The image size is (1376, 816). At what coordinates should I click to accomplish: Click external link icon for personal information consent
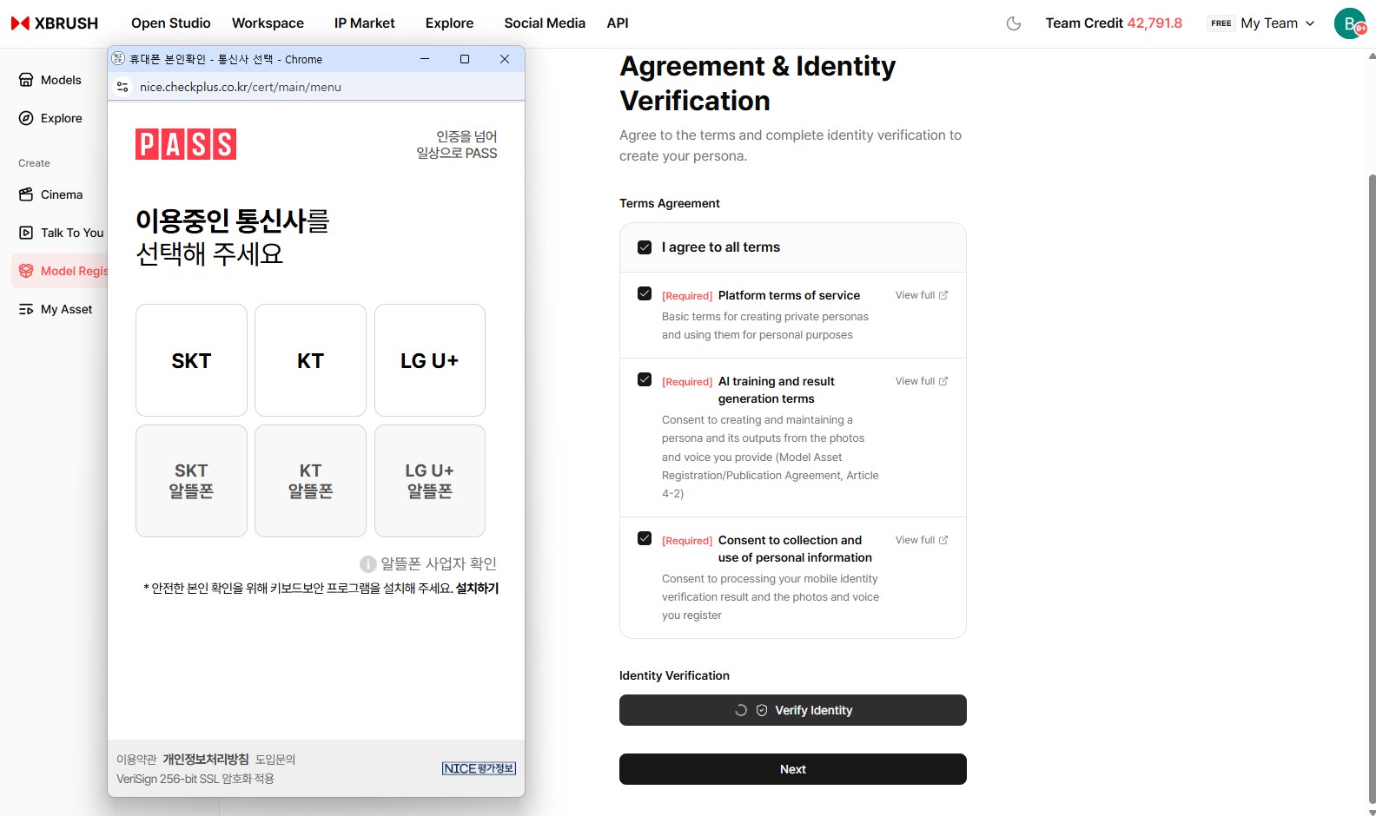943,540
